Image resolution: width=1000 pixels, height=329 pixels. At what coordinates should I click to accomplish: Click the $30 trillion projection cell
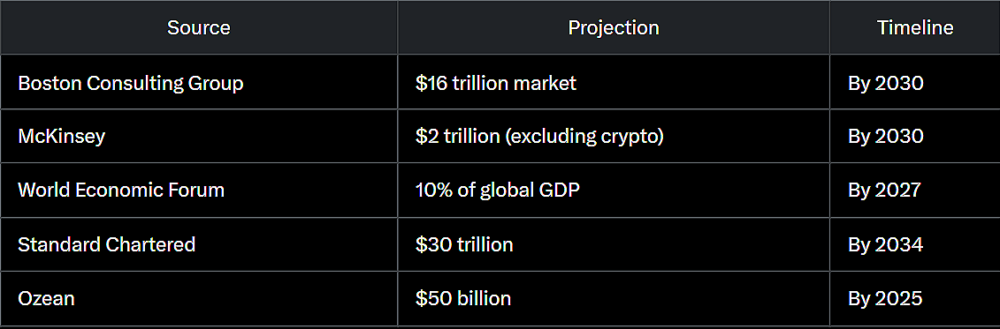[614, 244]
